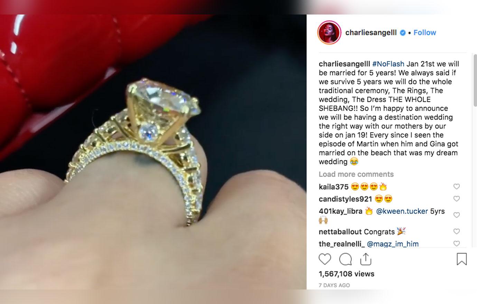The width and height of the screenshot is (477, 304).
Task: Like the_realnelli_'s comment
Action: click(457, 244)
